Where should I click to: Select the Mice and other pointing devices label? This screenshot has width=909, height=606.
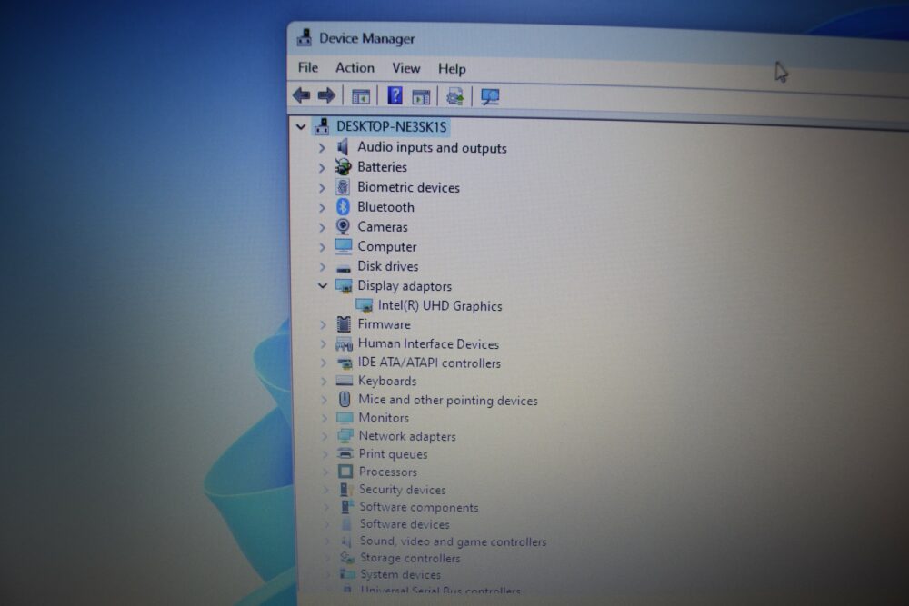pyautogui.click(x=447, y=400)
